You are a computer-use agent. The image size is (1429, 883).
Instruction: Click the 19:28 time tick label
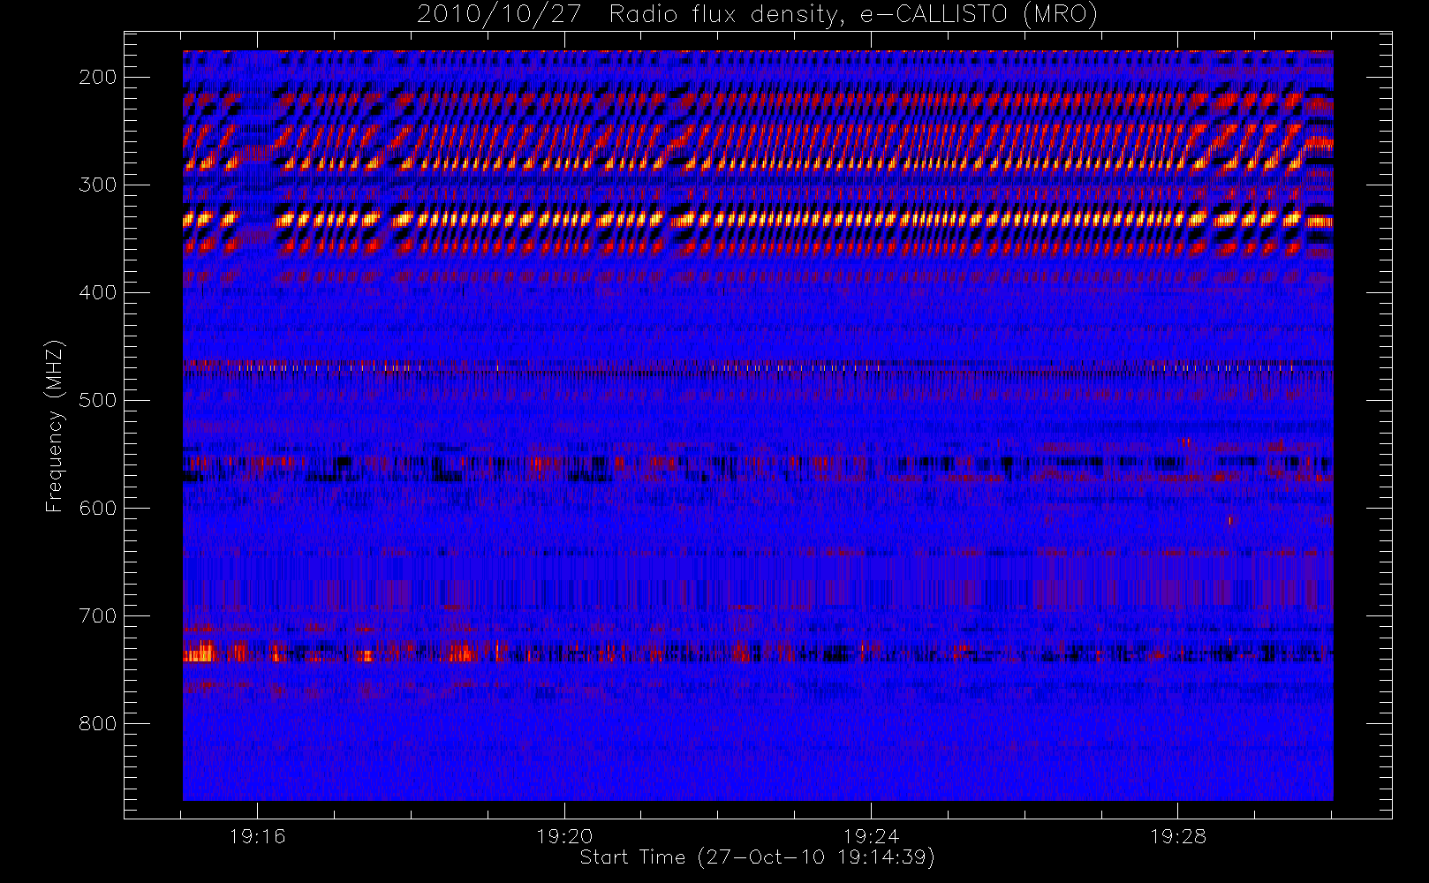1177,836
